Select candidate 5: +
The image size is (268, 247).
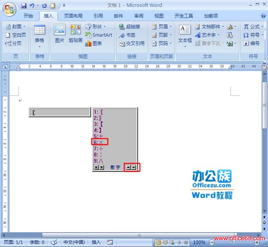[98, 136]
